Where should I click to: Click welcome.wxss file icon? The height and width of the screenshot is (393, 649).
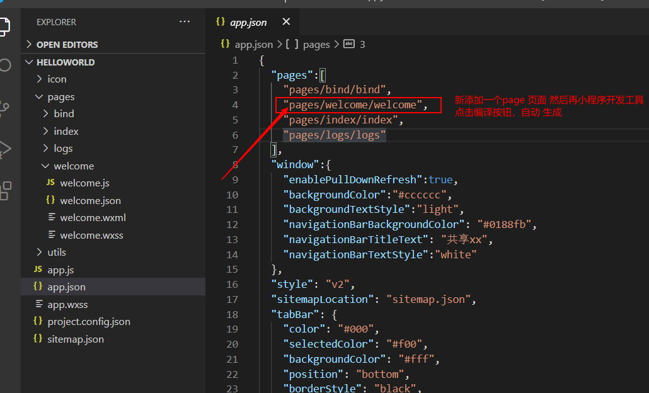(x=52, y=235)
